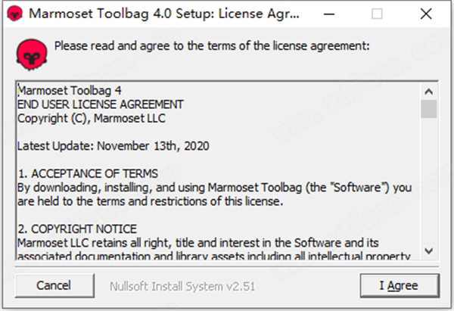Click the END USER LICENSE AGREEMENT line
The image size is (454, 311).
[x=100, y=104]
